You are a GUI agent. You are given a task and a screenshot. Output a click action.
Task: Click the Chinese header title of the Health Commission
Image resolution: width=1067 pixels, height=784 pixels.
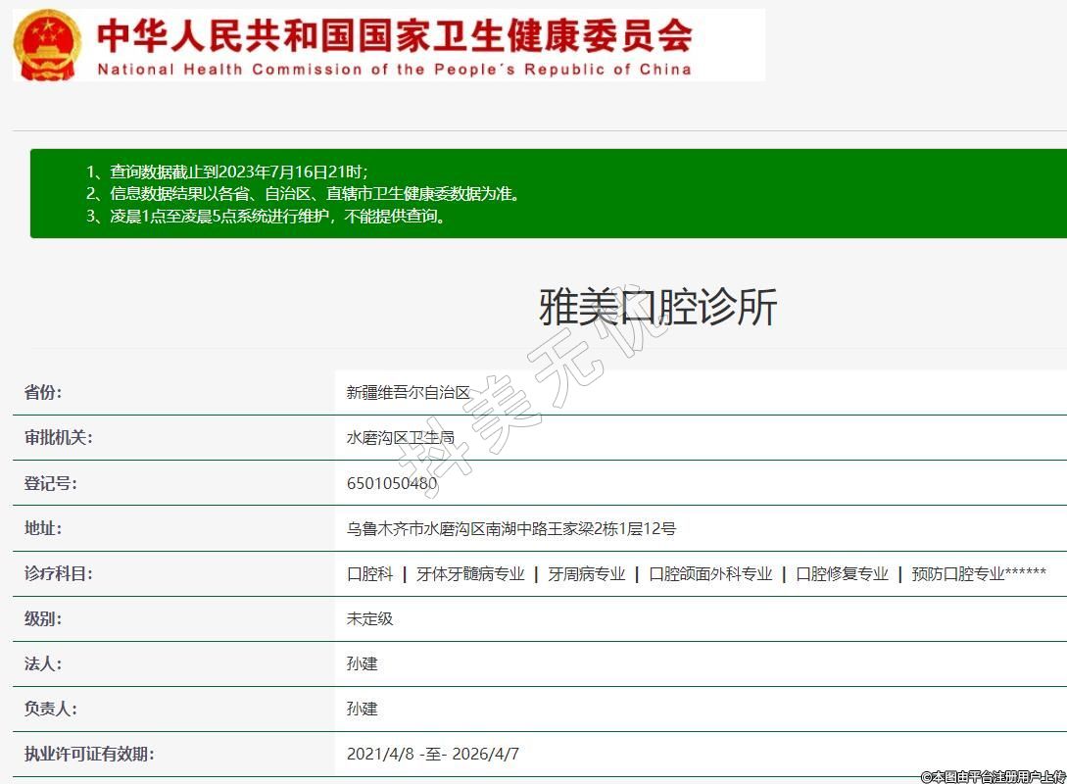pos(394,35)
